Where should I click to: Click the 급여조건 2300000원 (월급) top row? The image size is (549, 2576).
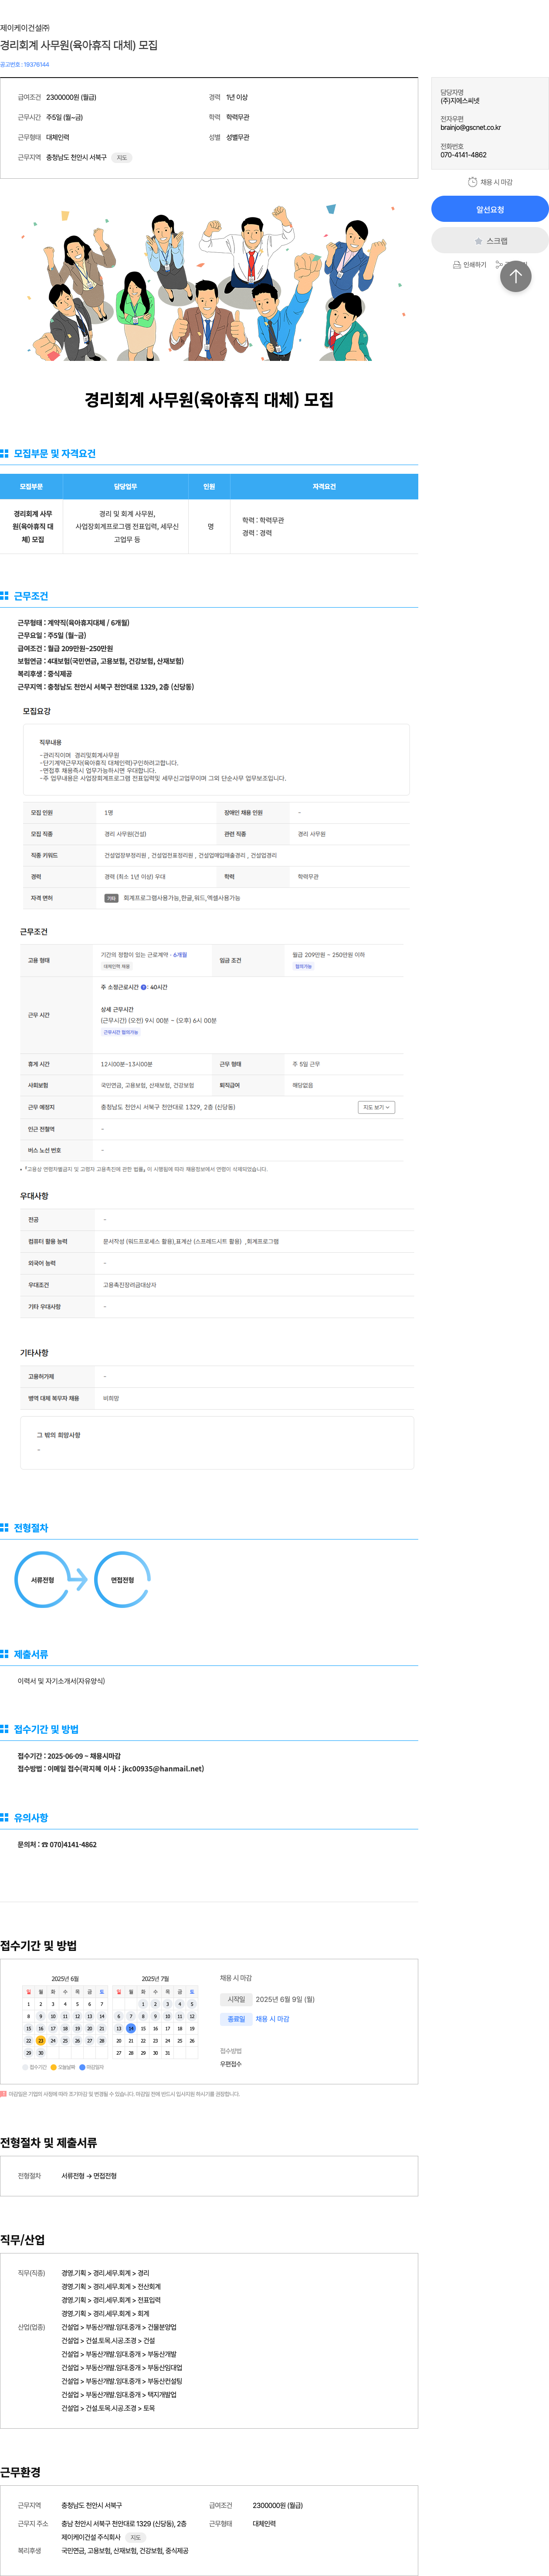click(x=57, y=97)
